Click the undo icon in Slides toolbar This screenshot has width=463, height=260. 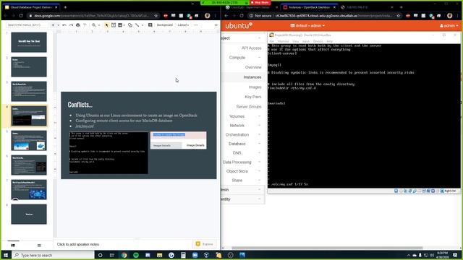tap(64, 25)
